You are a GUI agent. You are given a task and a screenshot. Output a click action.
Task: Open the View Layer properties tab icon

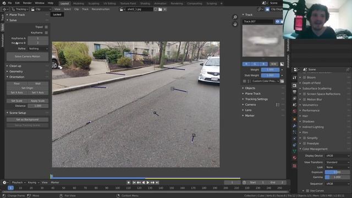tap(294, 98)
